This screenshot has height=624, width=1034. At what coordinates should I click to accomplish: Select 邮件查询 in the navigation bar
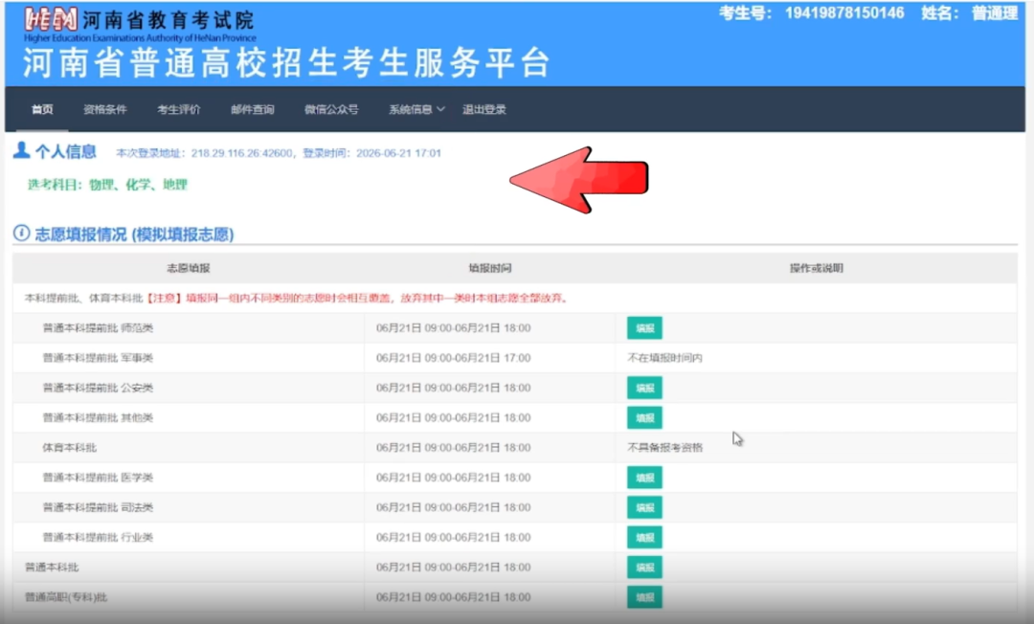pyautogui.click(x=253, y=109)
